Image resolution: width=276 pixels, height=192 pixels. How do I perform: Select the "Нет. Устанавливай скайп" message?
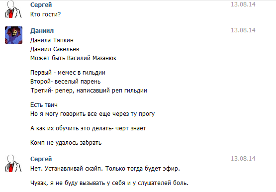105,169
